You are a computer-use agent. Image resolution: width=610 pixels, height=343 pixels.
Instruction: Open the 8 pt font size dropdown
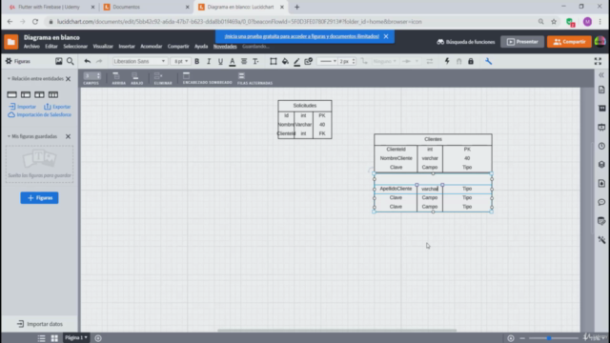[181, 61]
